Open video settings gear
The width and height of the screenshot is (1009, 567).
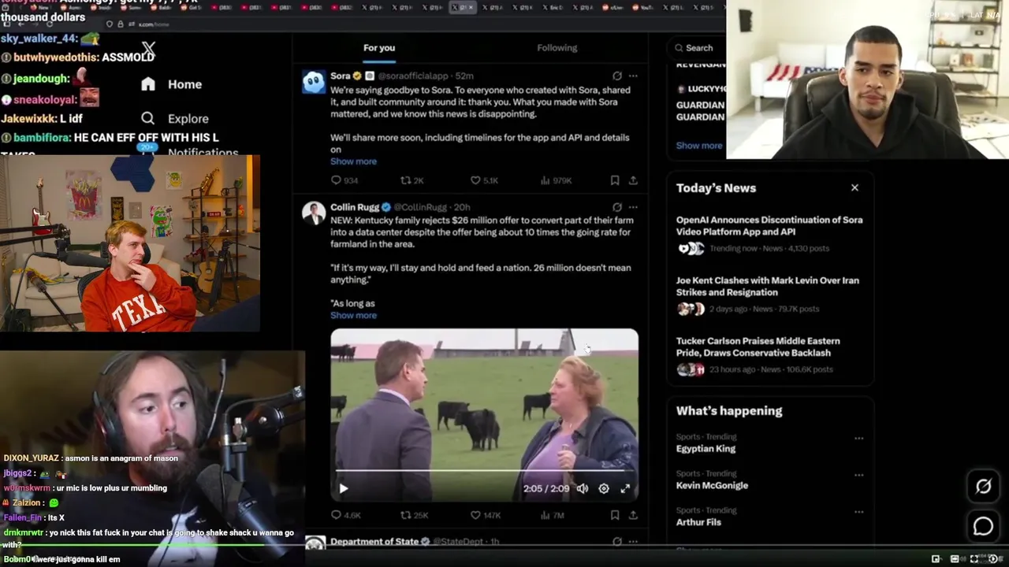click(604, 489)
